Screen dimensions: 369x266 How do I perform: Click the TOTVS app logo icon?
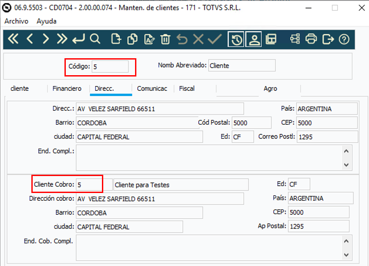coord(7,8)
